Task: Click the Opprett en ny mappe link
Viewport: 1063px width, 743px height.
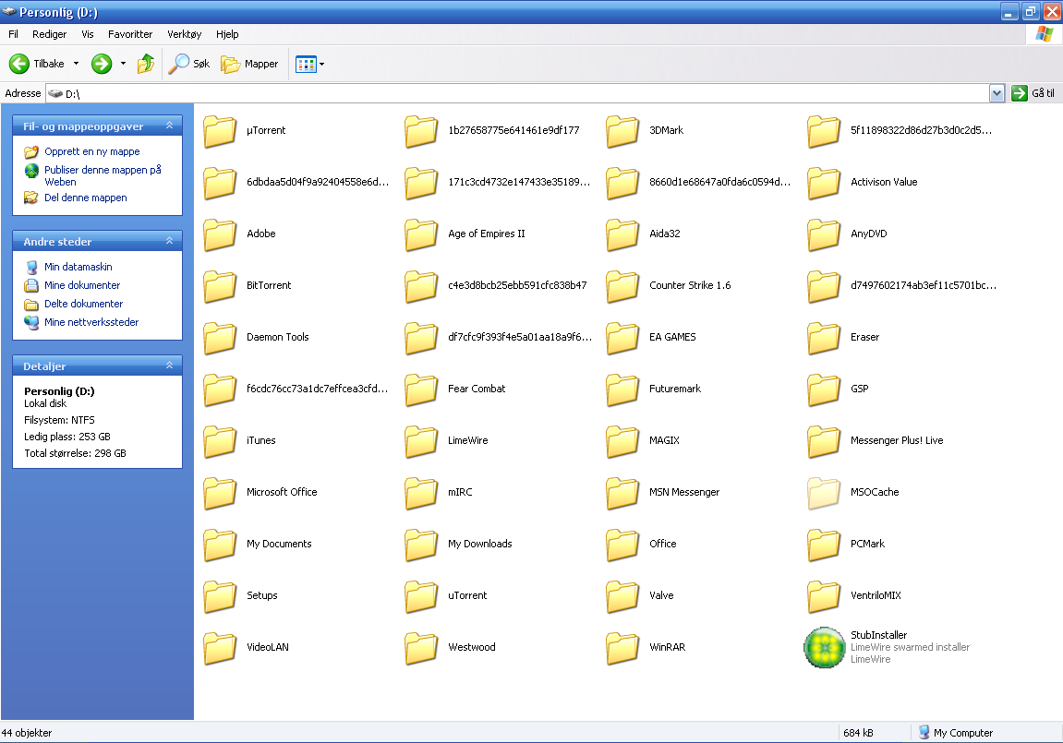Action: pos(92,151)
